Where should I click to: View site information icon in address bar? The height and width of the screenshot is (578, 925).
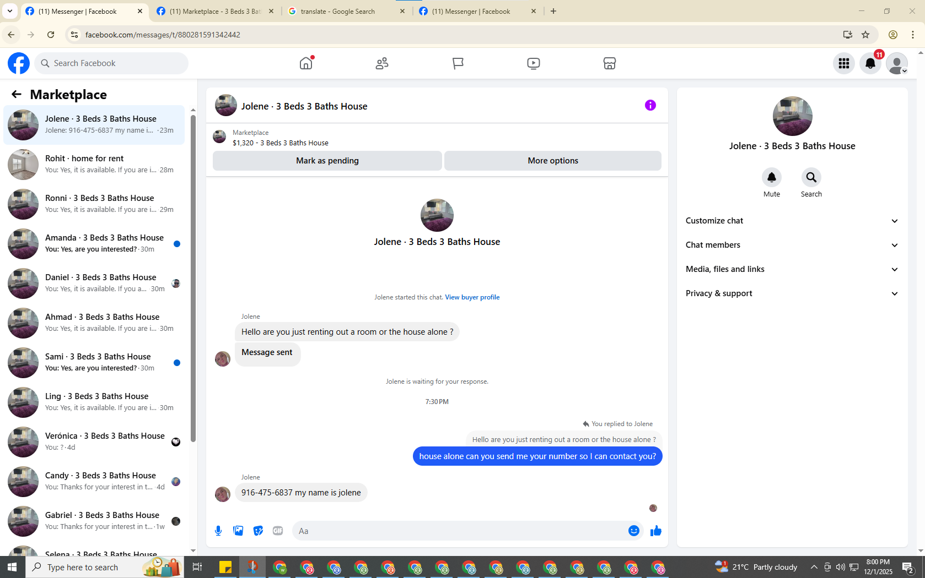(x=74, y=35)
